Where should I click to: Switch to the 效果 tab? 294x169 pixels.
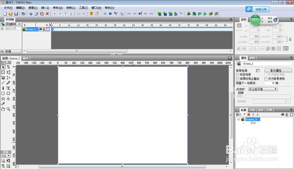(x=269, y=110)
